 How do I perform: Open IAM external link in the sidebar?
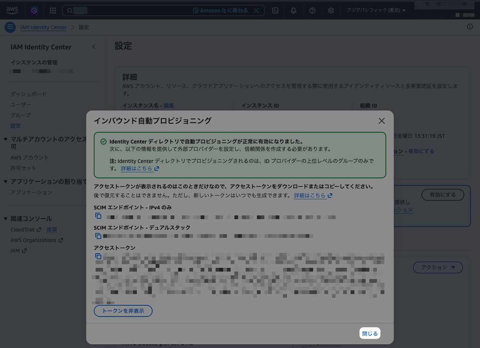[19, 251]
